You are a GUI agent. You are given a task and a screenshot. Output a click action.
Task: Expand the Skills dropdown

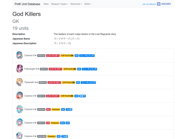click(x=88, y=4)
